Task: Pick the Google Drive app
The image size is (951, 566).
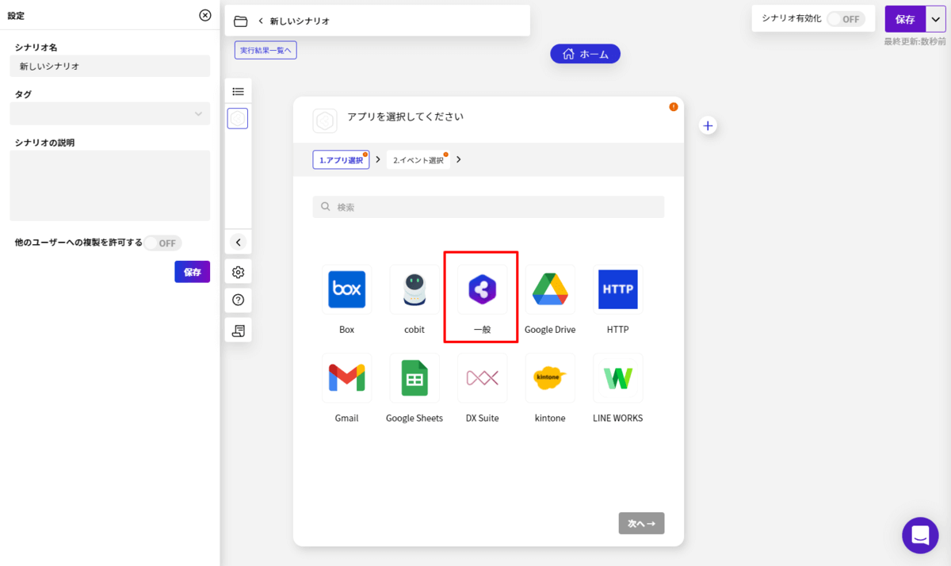Action: 550,289
